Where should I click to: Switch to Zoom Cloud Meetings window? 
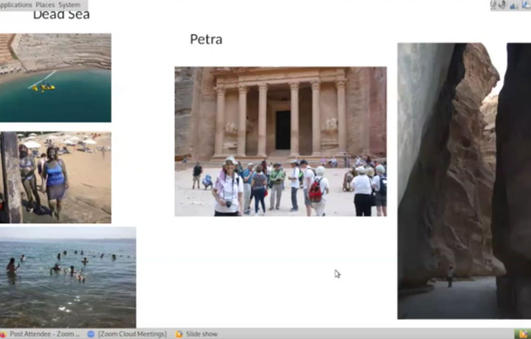click(x=132, y=334)
